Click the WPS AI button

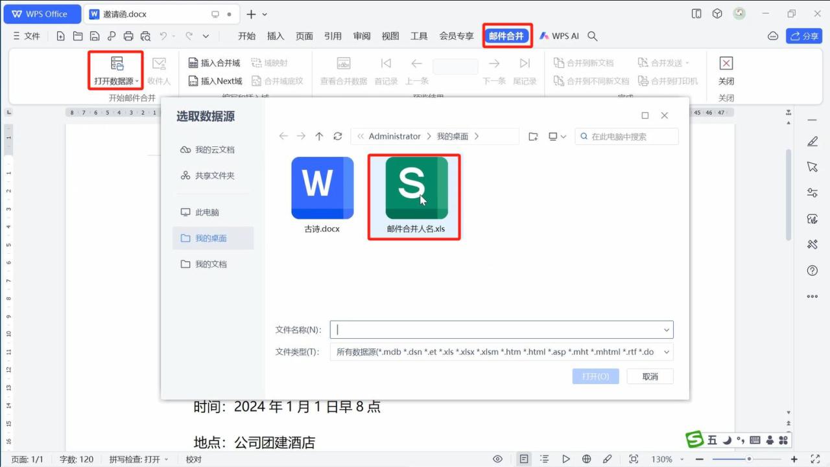coord(559,36)
